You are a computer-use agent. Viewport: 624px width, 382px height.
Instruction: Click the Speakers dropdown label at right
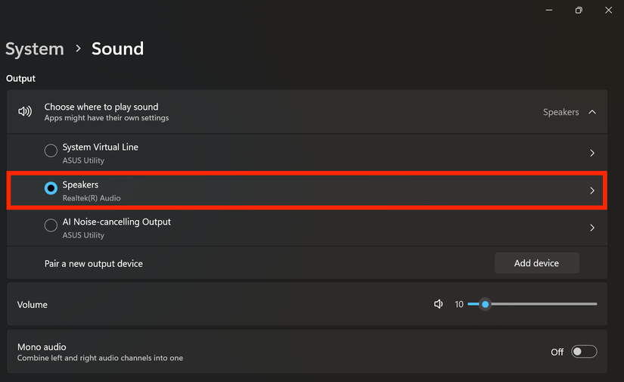(x=560, y=112)
